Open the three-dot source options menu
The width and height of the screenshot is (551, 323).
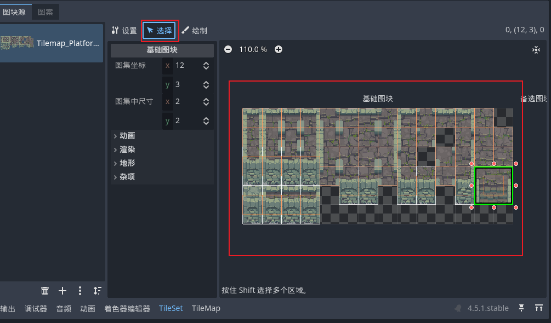click(x=80, y=291)
